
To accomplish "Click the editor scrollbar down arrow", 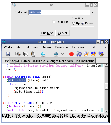I will (107, 111).
